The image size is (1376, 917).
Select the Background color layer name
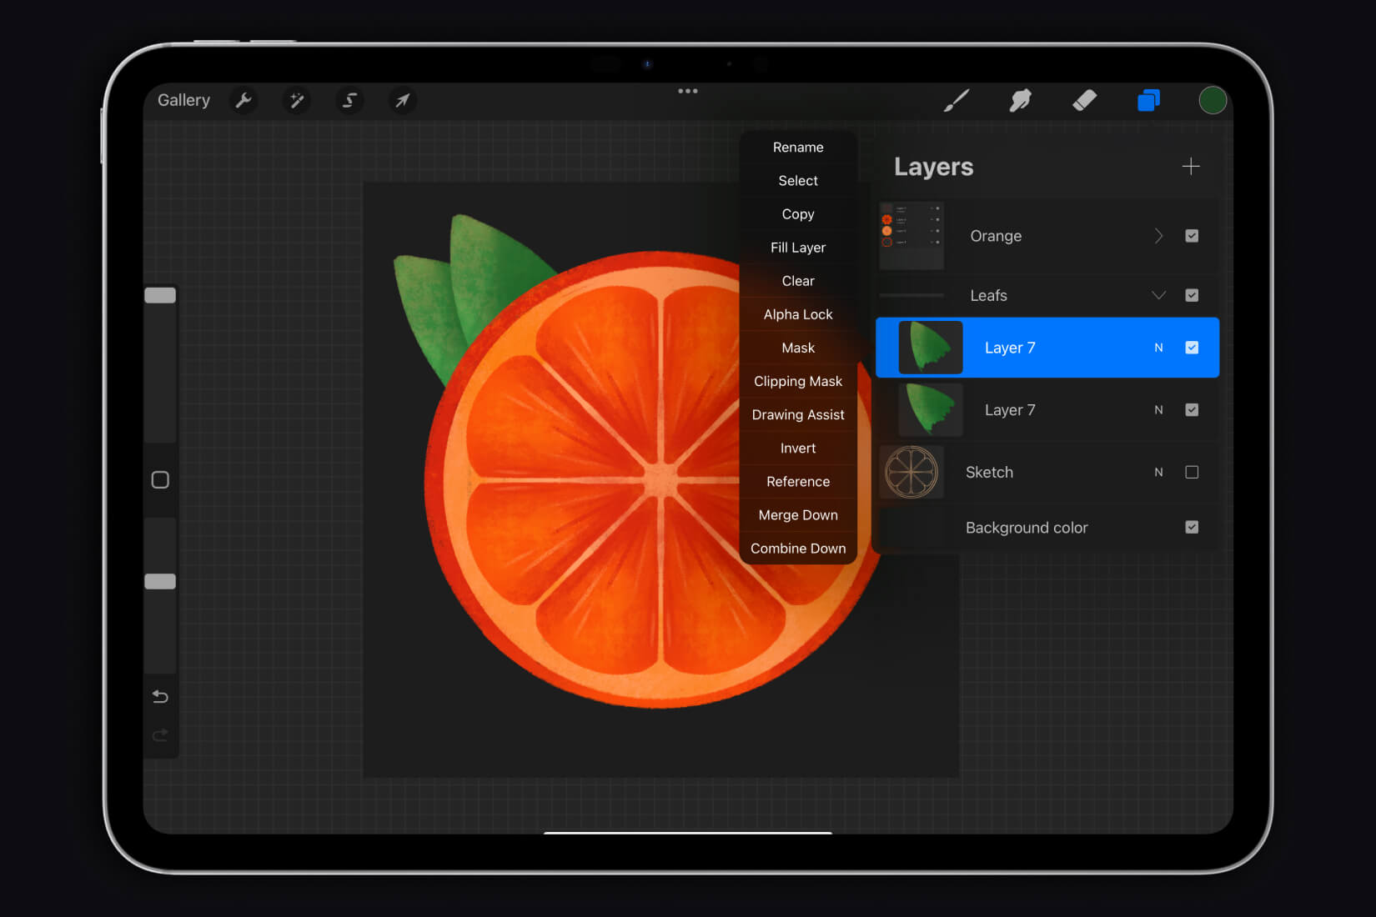(x=1027, y=527)
